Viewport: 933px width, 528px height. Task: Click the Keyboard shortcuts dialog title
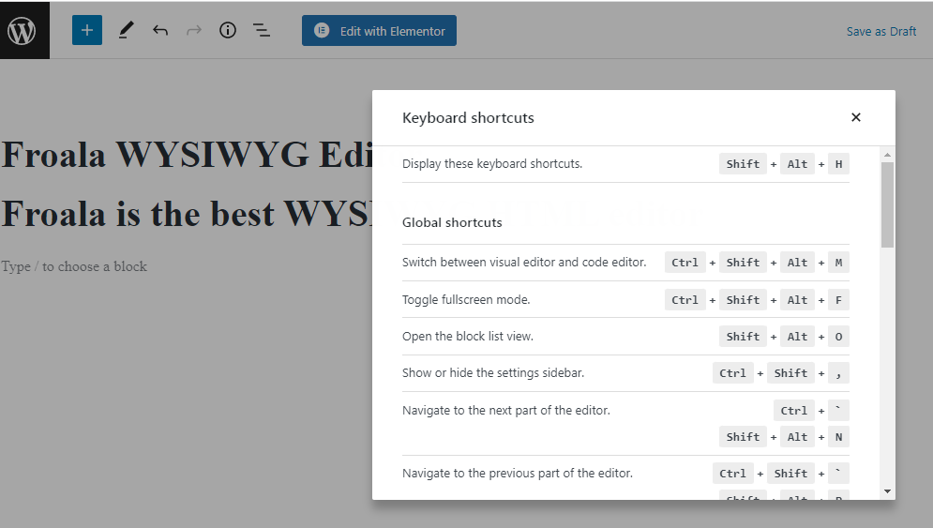[x=468, y=118]
